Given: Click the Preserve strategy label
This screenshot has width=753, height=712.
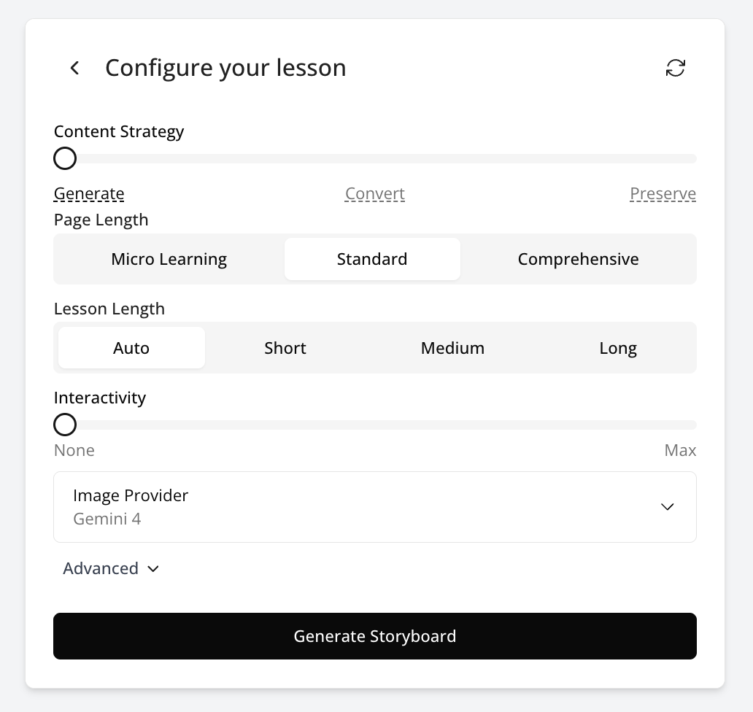Looking at the screenshot, I should click(x=663, y=194).
